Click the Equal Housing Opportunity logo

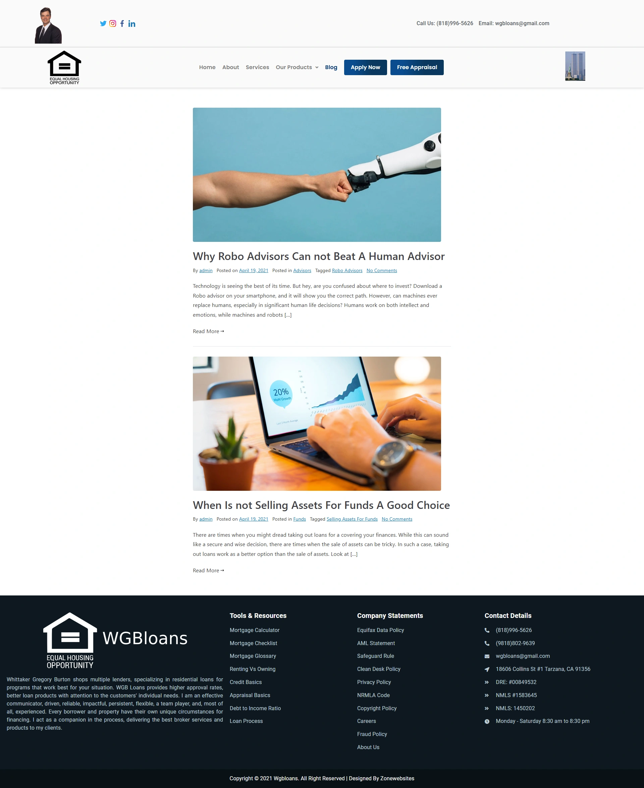(64, 66)
